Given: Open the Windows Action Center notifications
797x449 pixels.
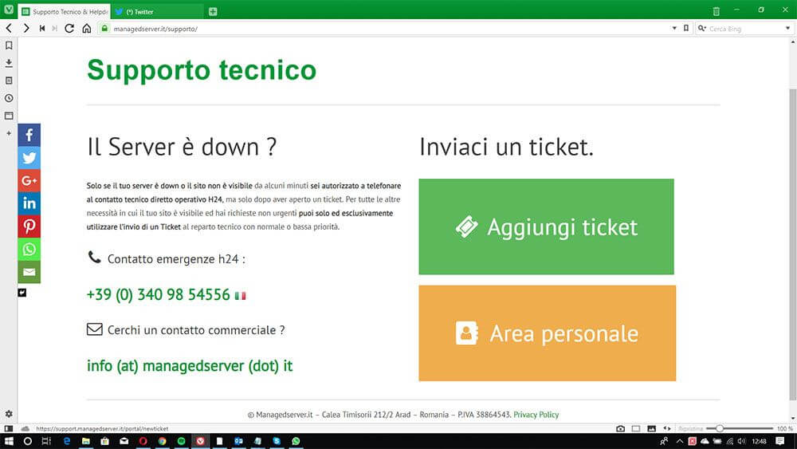Looking at the screenshot, I should coord(780,441).
